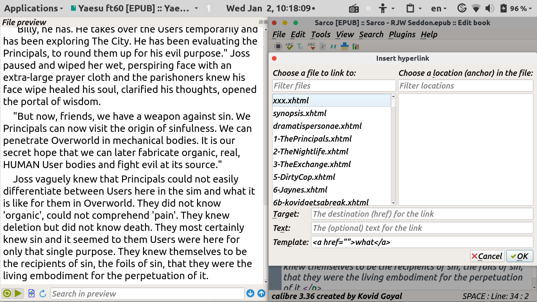Click the volume speaker icon
This screenshot has height=302, width=537.
tap(490, 8)
